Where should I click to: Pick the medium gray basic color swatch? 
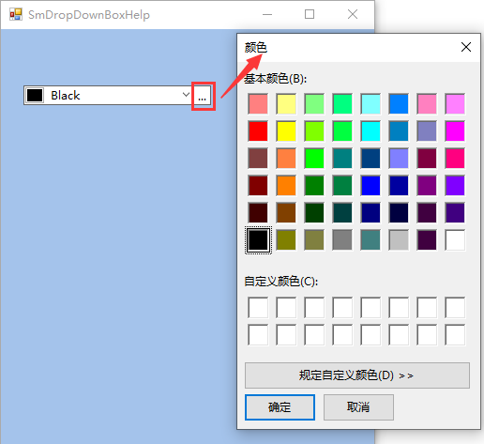(x=342, y=240)
